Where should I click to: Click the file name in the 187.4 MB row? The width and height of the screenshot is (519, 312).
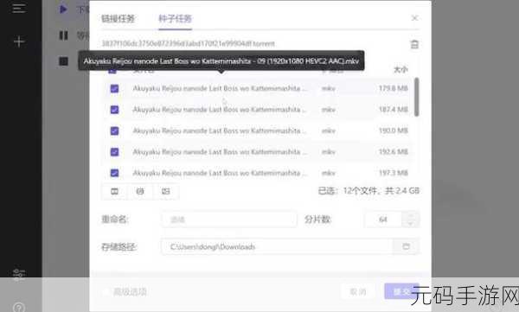[220, 110]
